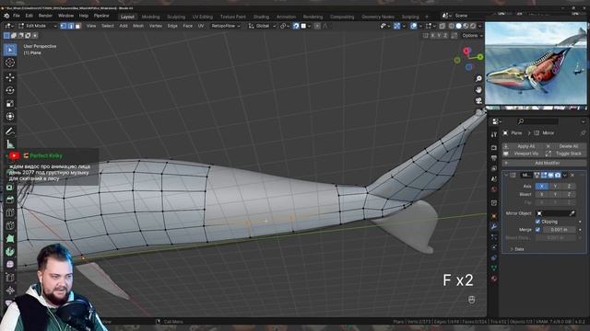Toggle Mirror Axis X
Viewport: 590px width, 331px height.
coord(541,186)
